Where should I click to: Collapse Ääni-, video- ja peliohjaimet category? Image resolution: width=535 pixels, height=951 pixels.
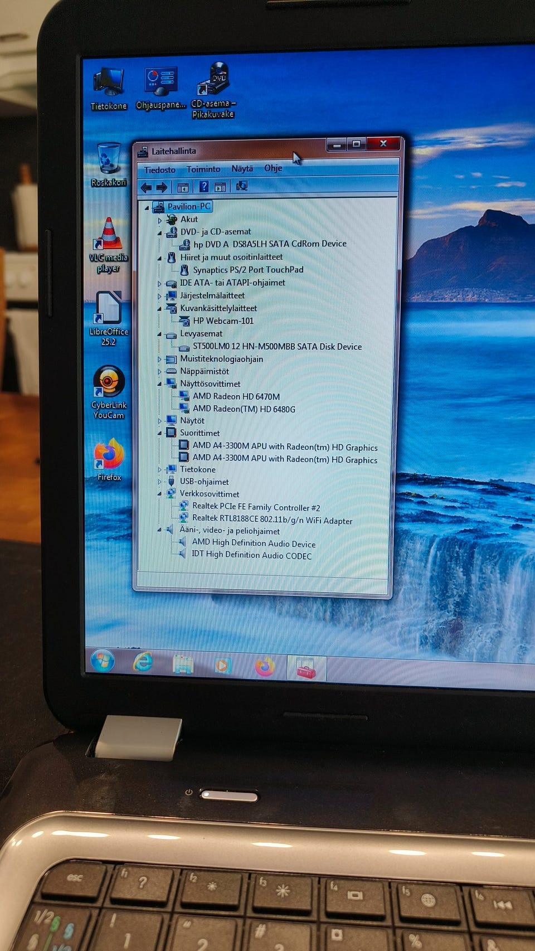point(159,531)
